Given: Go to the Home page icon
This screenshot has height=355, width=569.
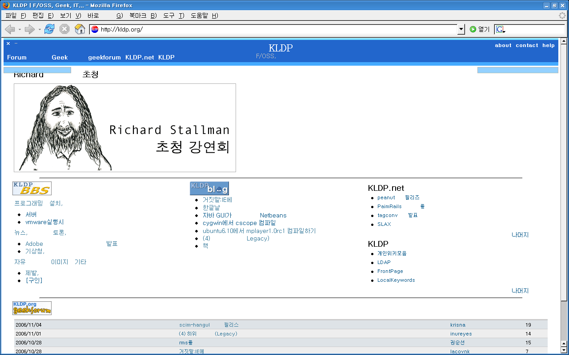Looking at the screenshot, I should click(80, 29).
